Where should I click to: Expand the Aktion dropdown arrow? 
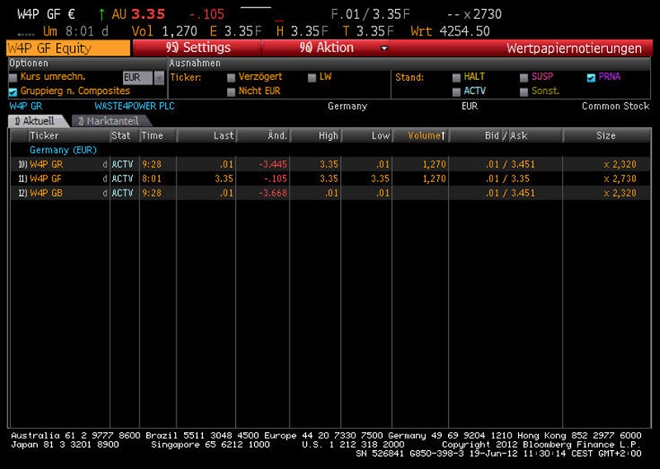click(384, 49)
